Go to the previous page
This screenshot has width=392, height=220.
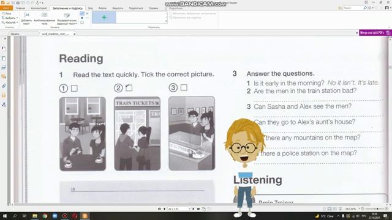click(x=164, y=209)
